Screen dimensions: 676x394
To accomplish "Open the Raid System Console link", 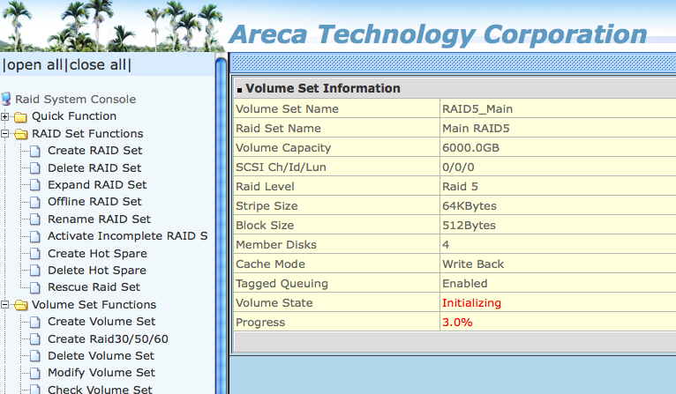I will (x=75, y=100).
